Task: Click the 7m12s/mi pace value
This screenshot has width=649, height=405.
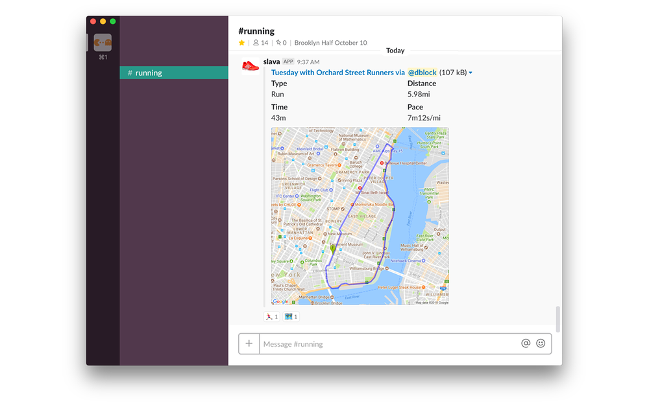Action: (x=424, y=118)
